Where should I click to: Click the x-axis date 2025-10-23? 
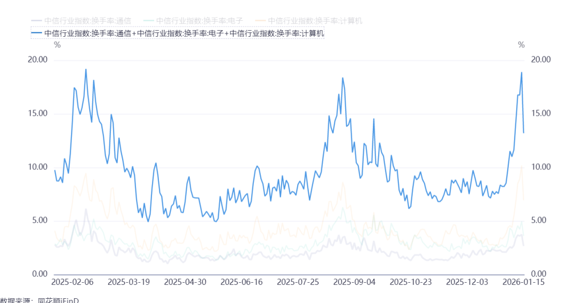[x=411, y=282]
